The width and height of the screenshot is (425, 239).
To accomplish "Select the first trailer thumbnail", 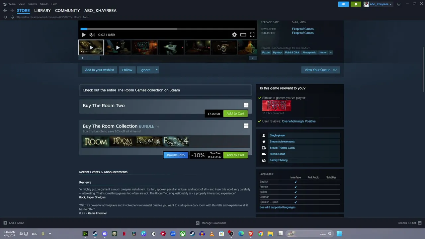I will 91,47.
